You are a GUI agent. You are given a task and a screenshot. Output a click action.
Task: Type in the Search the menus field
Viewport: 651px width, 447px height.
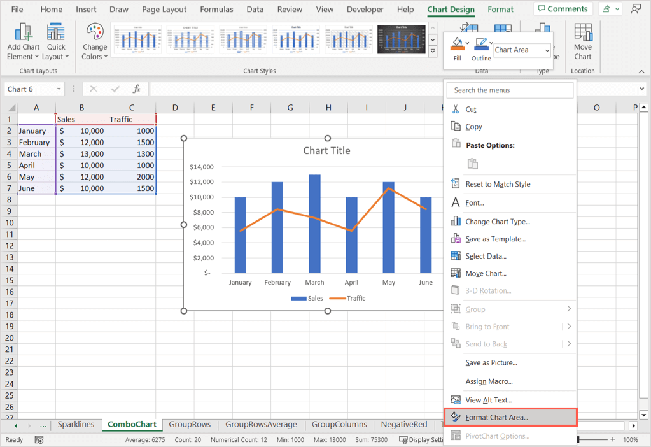[x=510, y=90]
